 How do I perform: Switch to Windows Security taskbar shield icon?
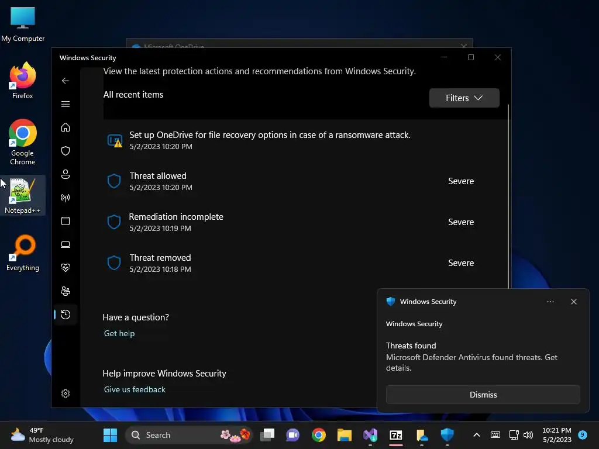click(447, 435)
